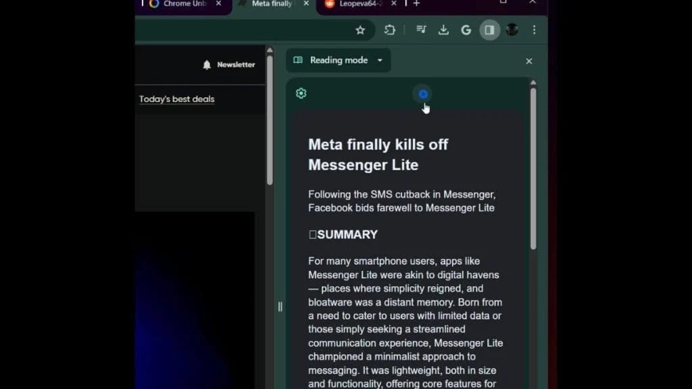692x389 pixels.
Task: Toggle the side panel icon
Action: click(489, 30)
